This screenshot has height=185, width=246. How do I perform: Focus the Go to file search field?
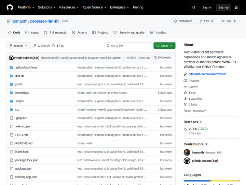pos(128,46)
